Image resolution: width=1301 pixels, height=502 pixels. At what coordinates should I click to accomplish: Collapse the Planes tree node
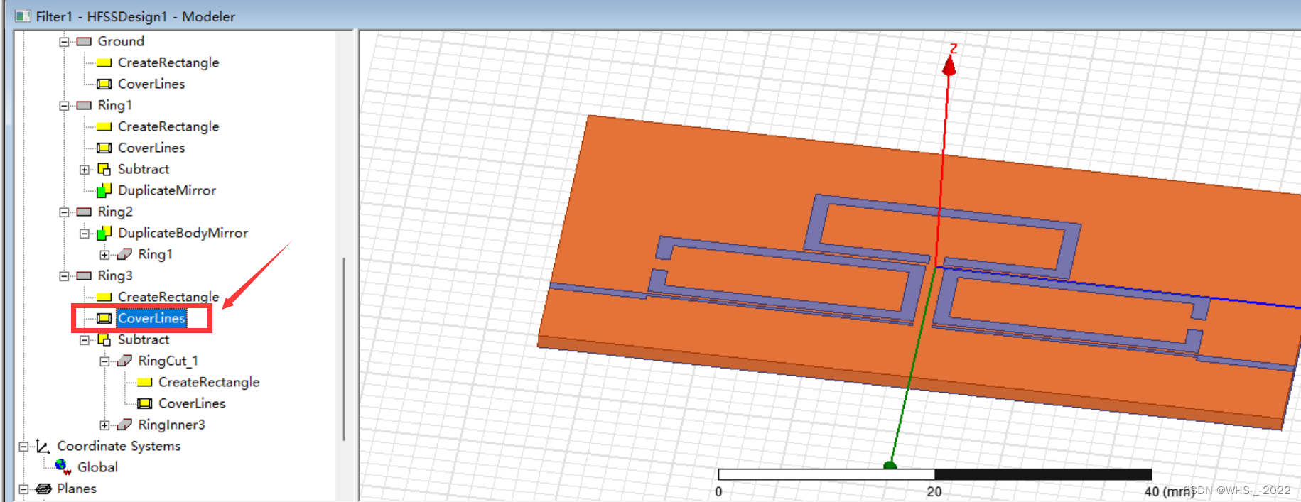(x=23, y=489)
